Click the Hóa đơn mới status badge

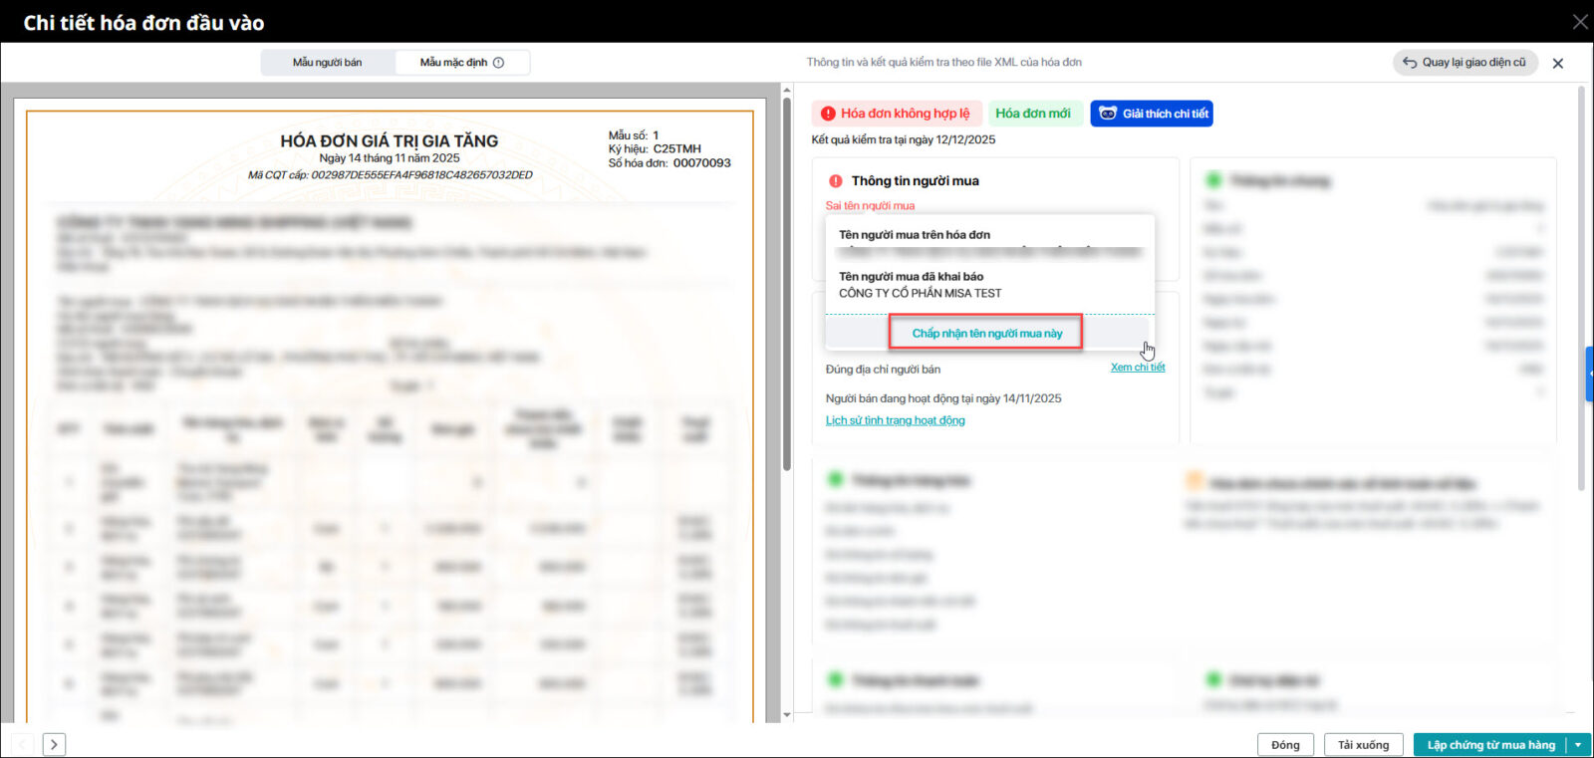coord(1033,114)
